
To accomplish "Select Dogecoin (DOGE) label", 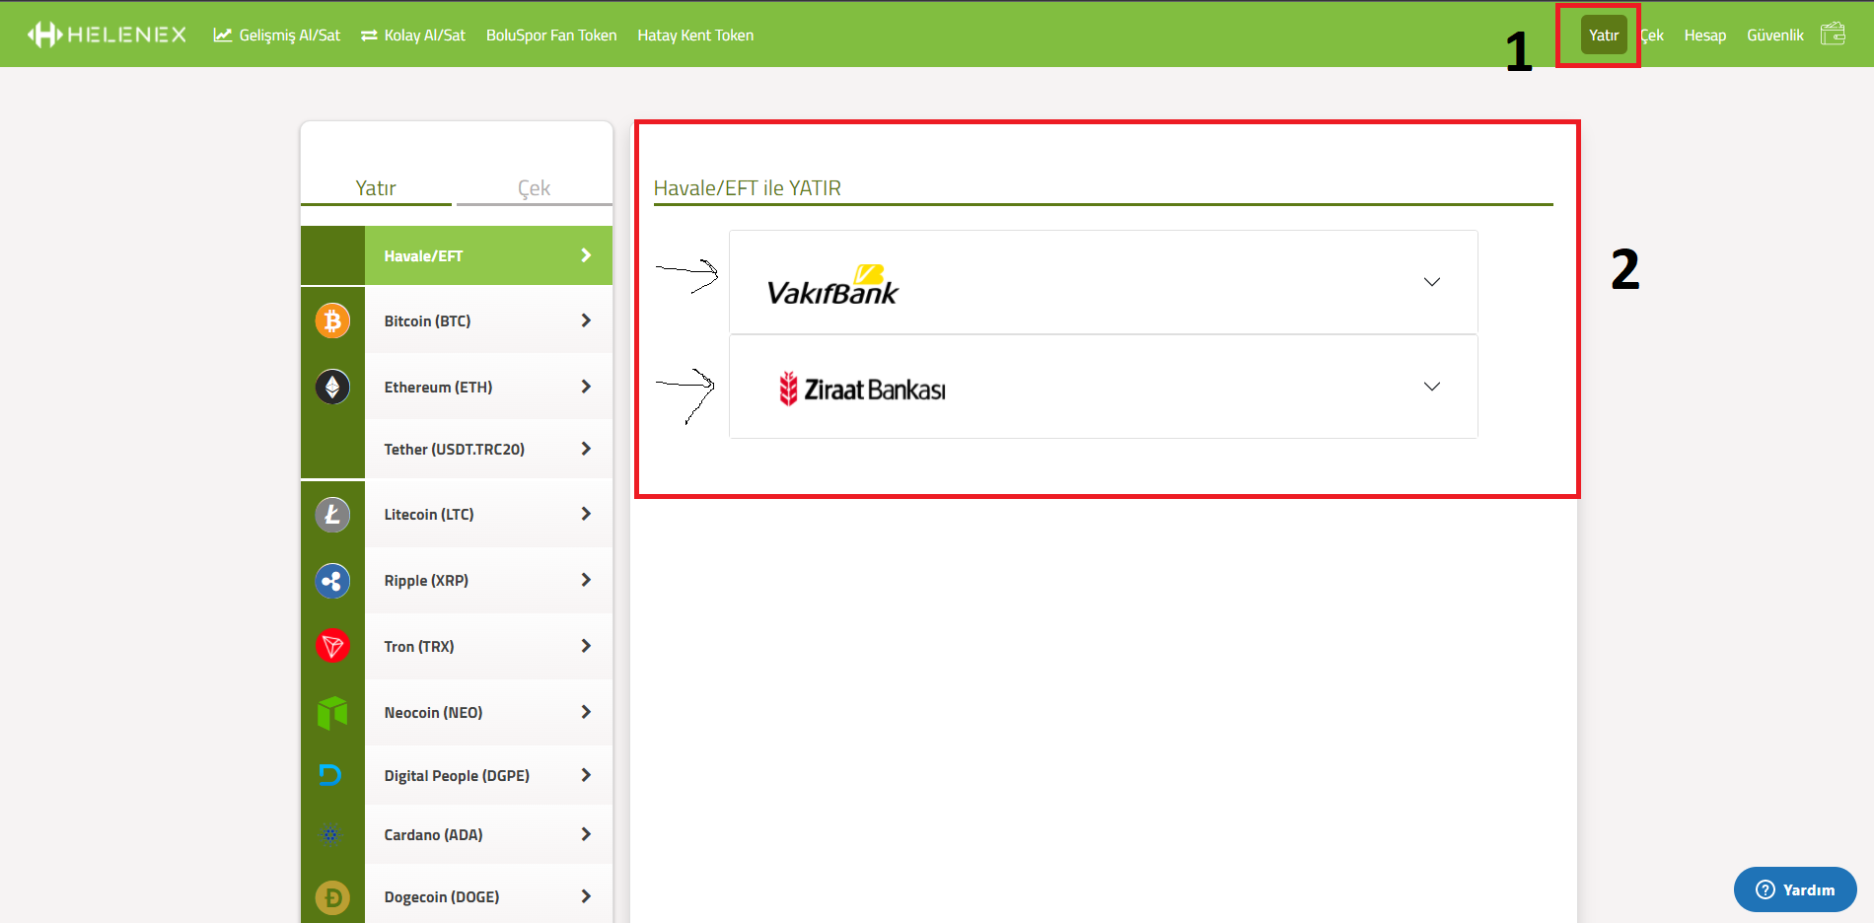I will pos(442,897).
